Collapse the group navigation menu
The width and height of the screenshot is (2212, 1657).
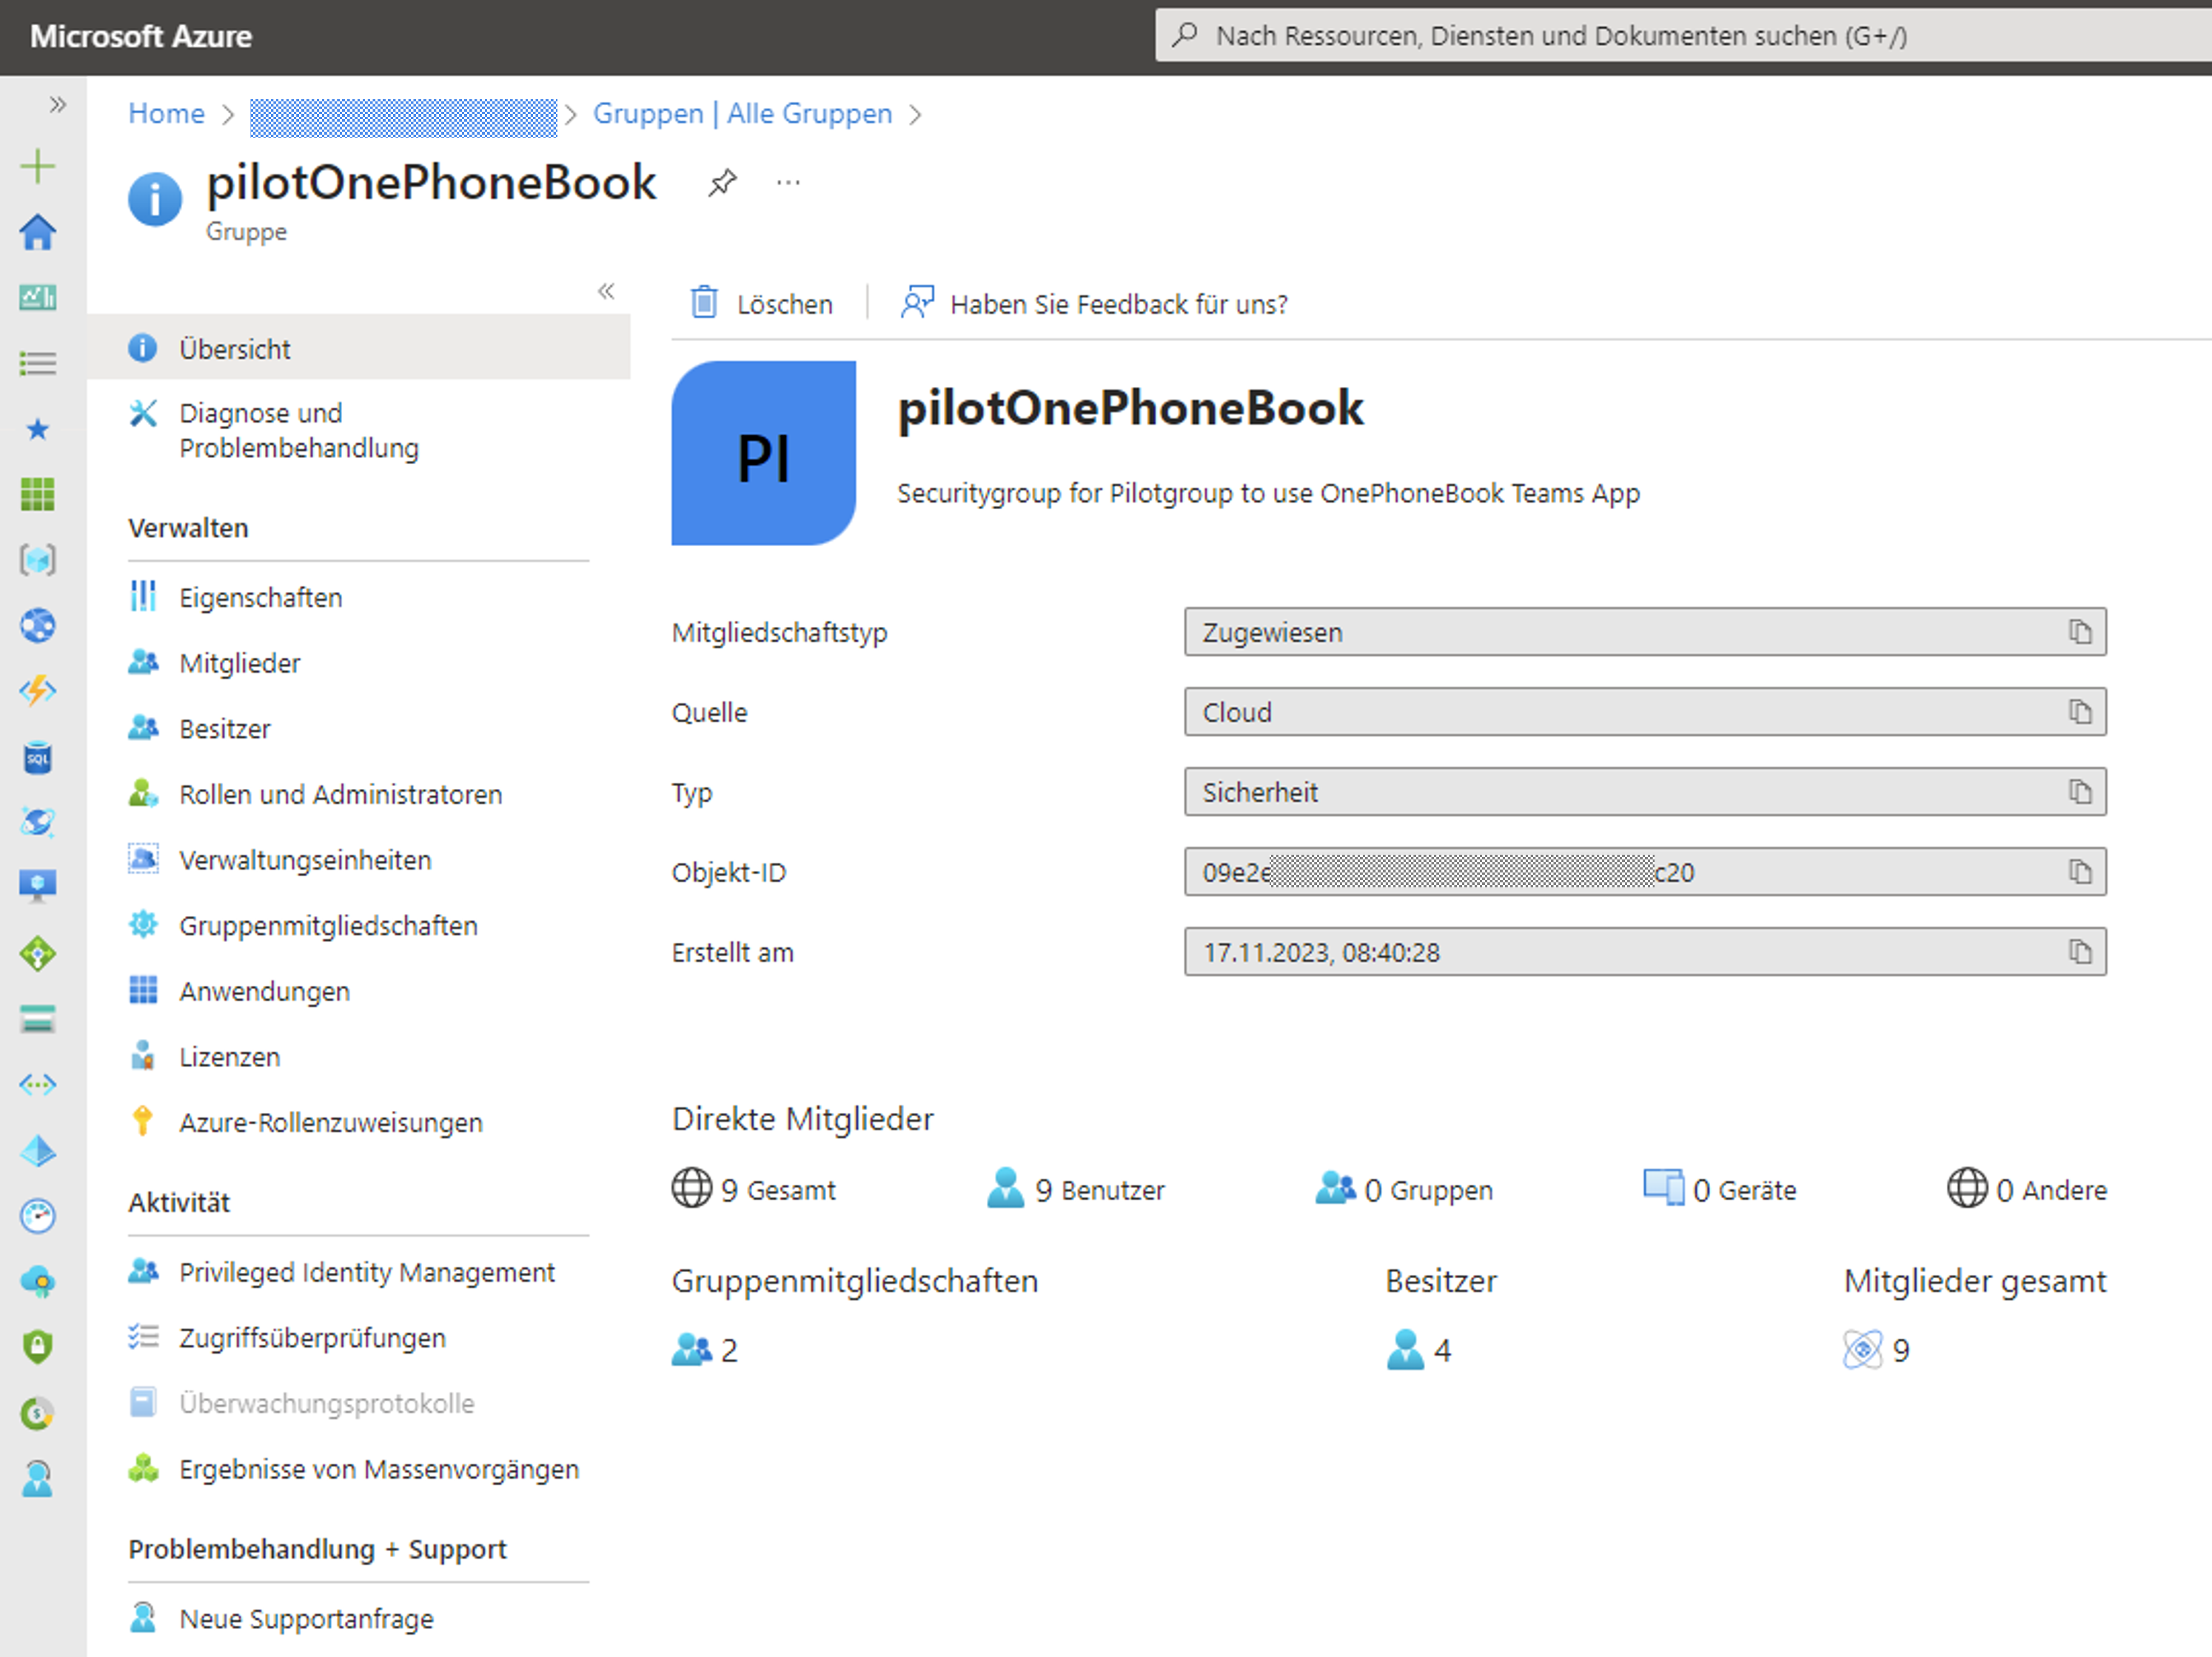[x=606, y=291]
